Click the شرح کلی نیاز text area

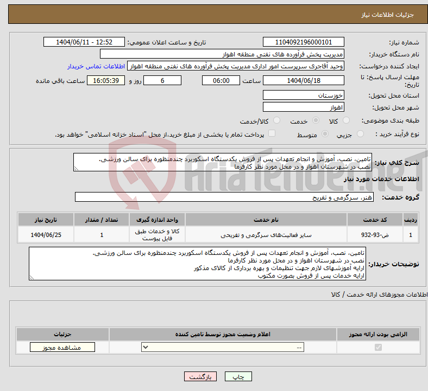[223, 162]
